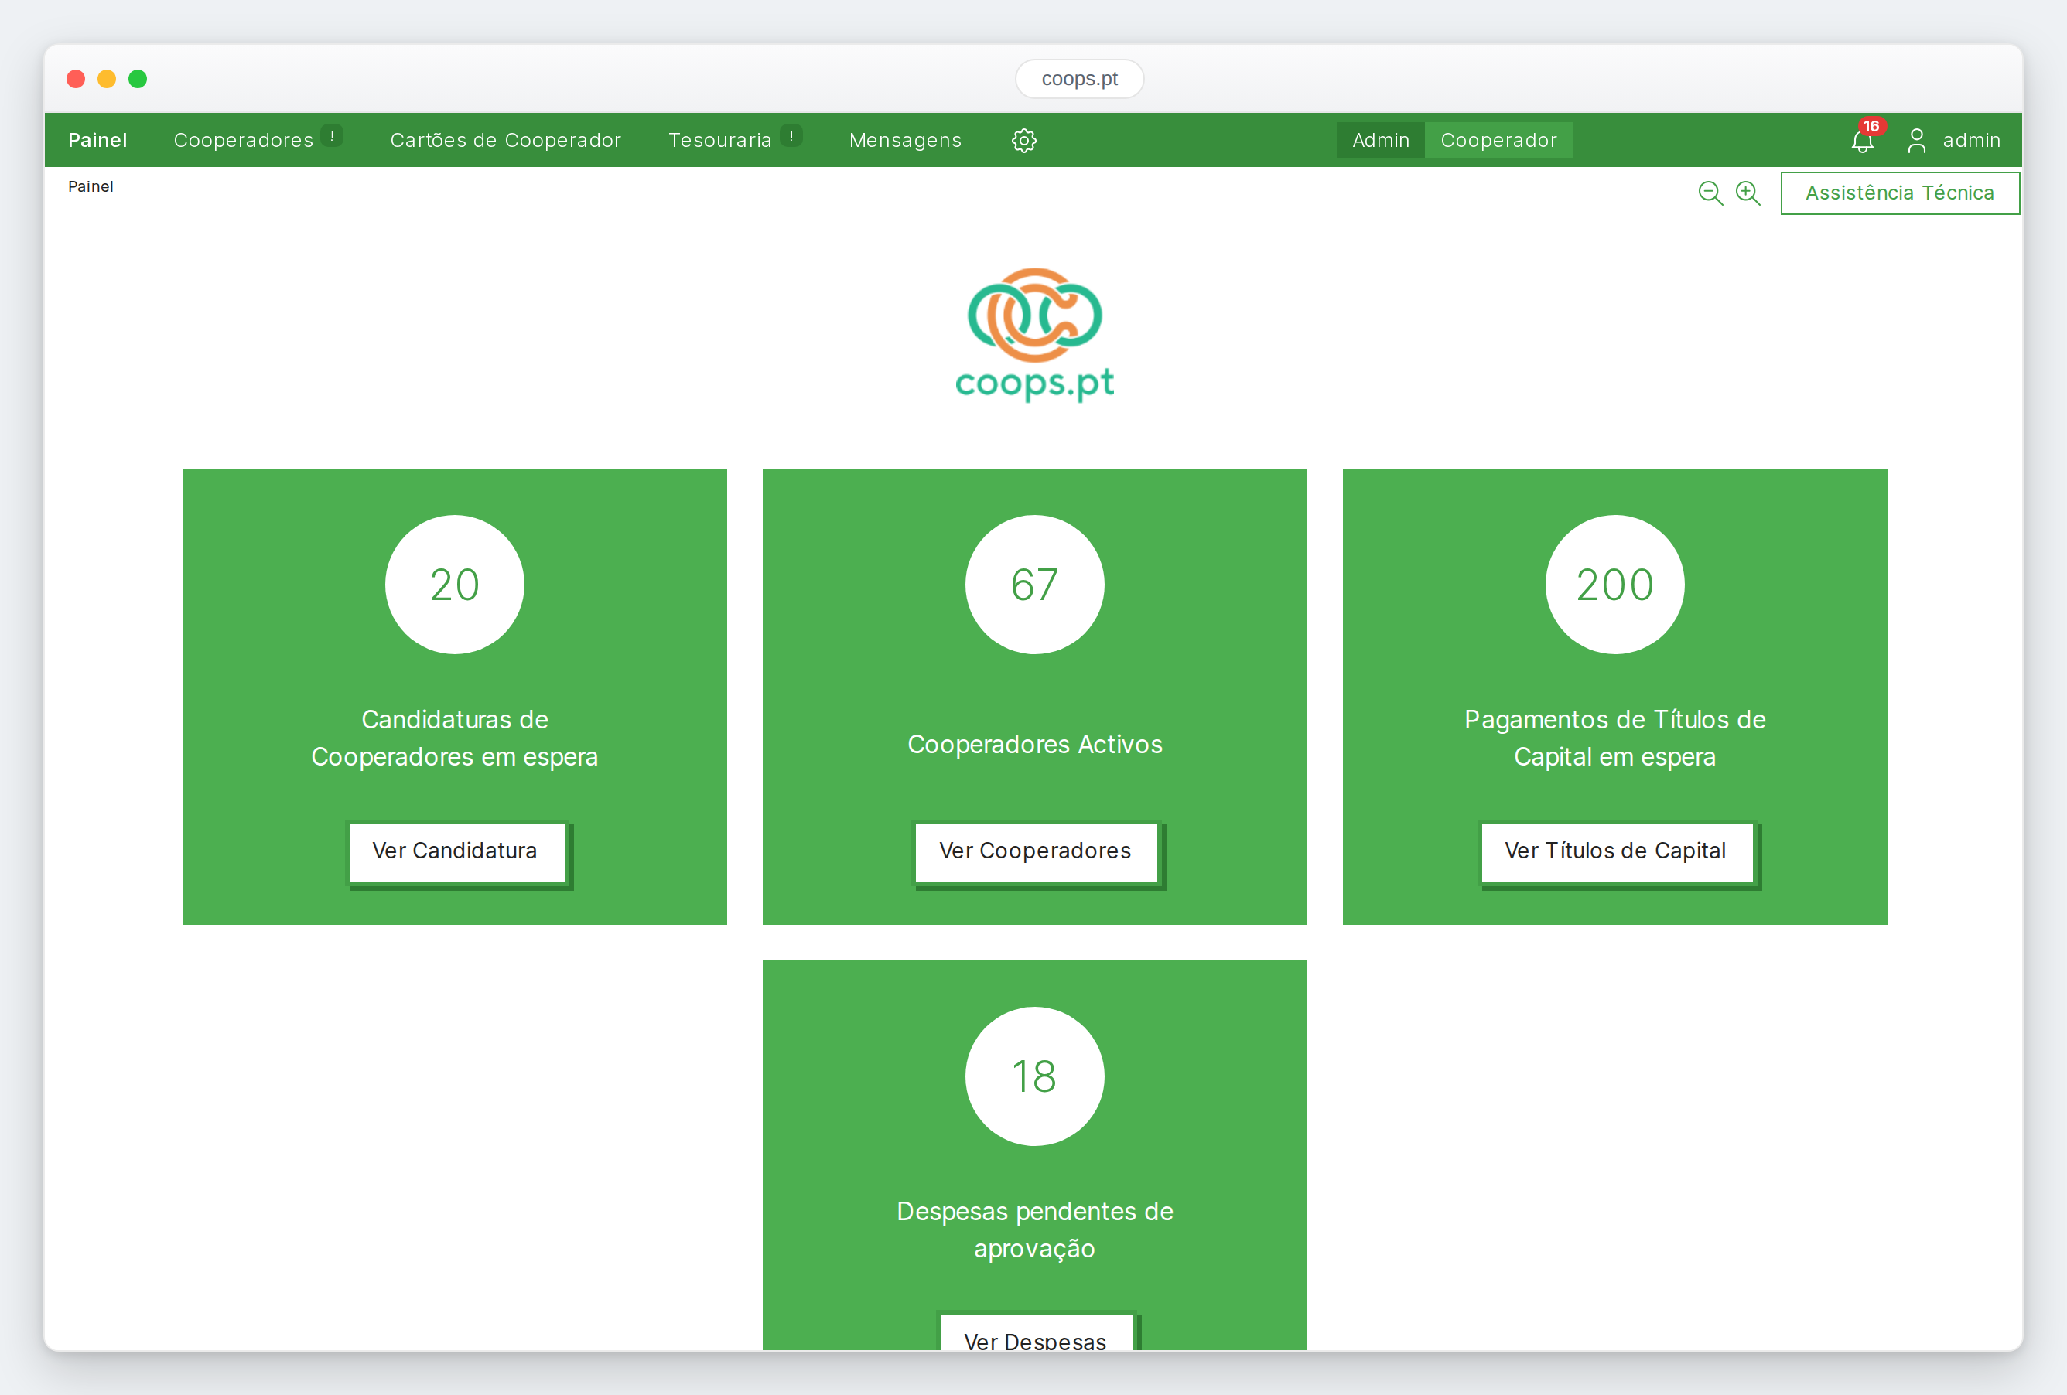Zoom in with the magnifier plus icon
This screenshot has height=1395, width=2067.
click(x=1748, y=193)
